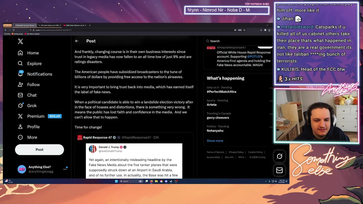Open more options for gerry cheevers trend

coord(271,114)
